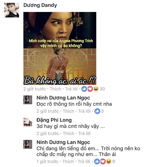Image resolution: width=150 pixels, height=167 pixels.
Task: Click the heart reaction icon beside 30
Action: 90,89
